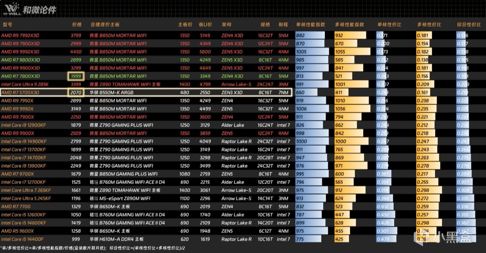
Task: Click the 价格 column header
Action: point(77,24)
